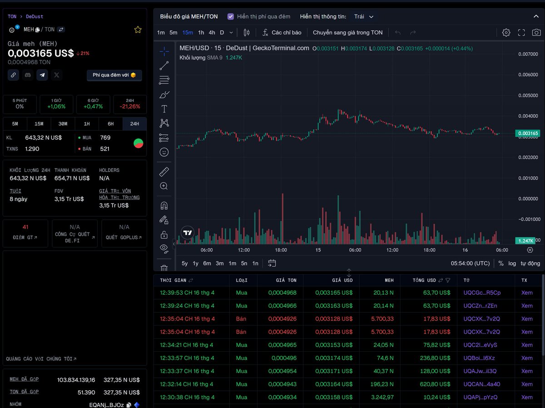This screenshot has height=408, width=545.
Task: Toggle lock all drawing tools
Action: [164, 234]
